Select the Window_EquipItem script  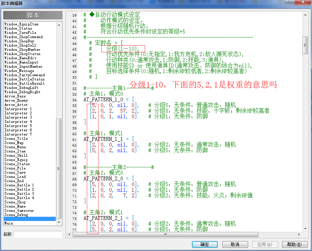21,24
